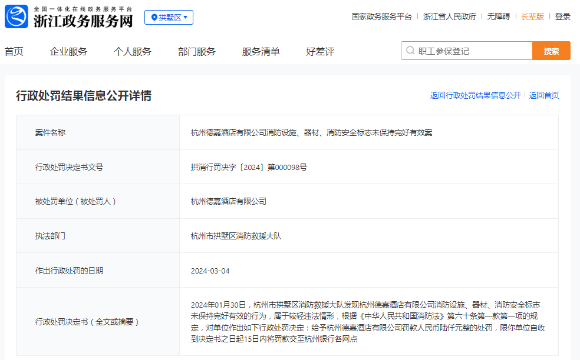Screen dimensions: 580x360
Task: Click the location pin icon beside 拱墅区
Action: 154,18
